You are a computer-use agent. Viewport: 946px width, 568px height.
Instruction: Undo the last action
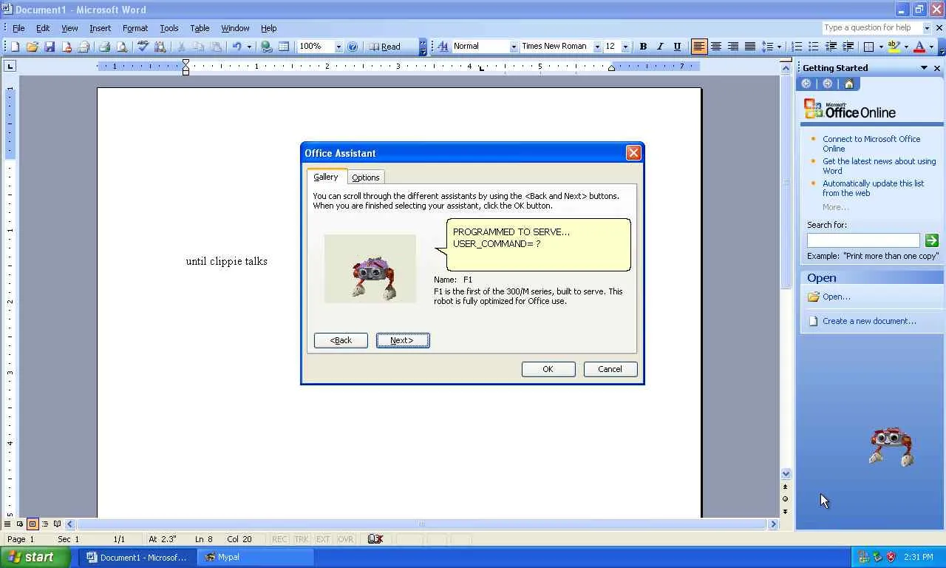coord(236,47)
